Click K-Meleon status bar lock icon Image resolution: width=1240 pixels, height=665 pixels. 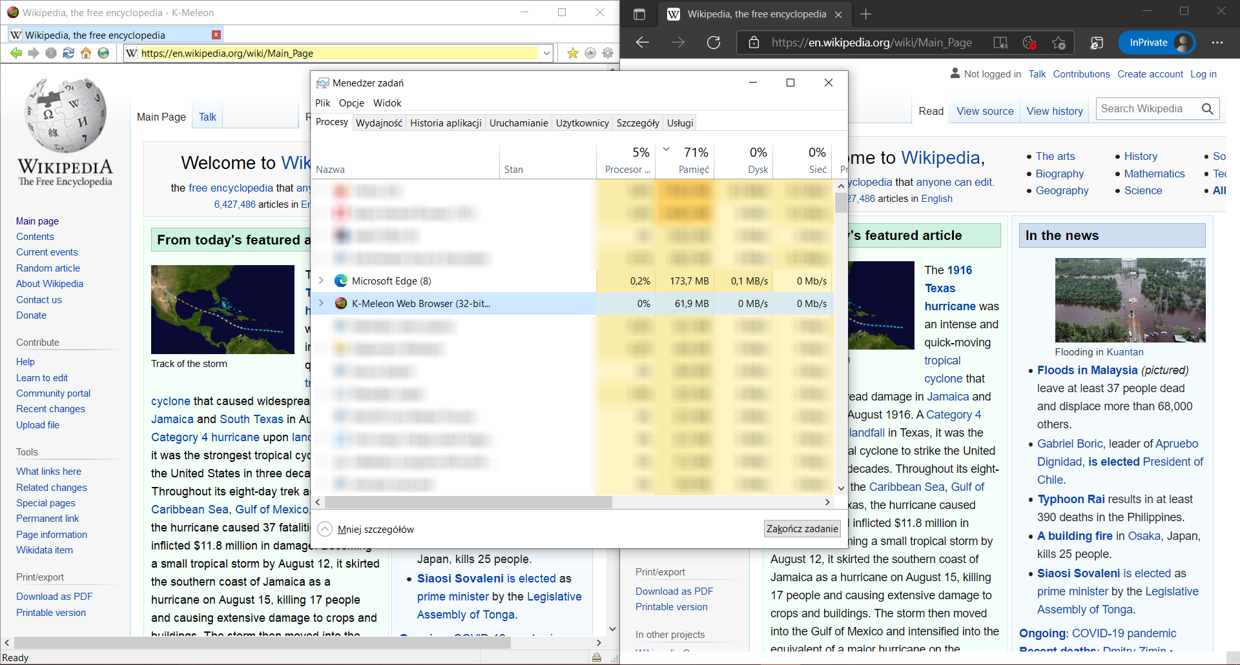[597, 657]
